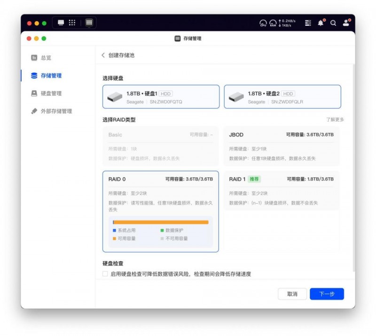
Task: Click the storage manager icon in top bar
Action: 89,23
